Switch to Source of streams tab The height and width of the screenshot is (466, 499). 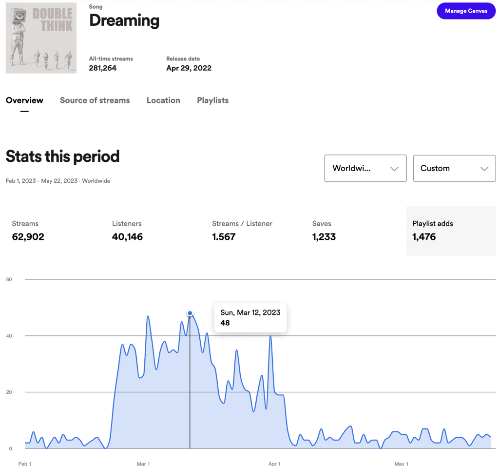(95, 100)
